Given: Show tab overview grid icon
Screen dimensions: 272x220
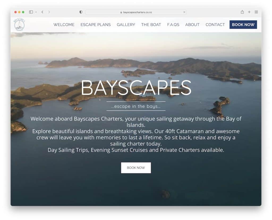Looking at the screenshot, I should point(256,12).
